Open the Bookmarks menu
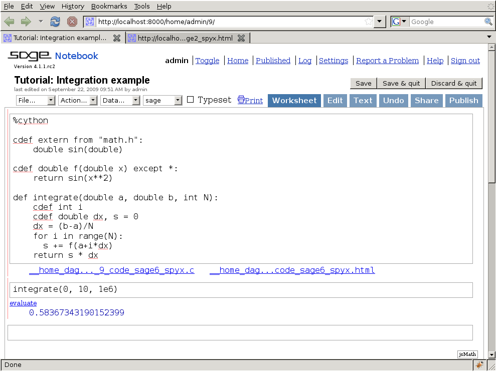The height and width of the screenshot is (391, 496). [x=109, y=6]
